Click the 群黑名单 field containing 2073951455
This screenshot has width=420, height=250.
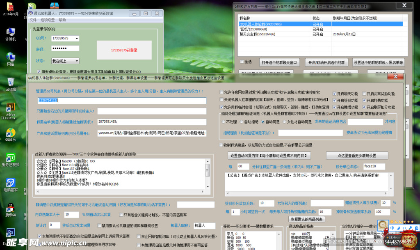coord(152,122)
